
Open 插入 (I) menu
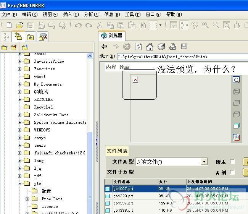71,15
